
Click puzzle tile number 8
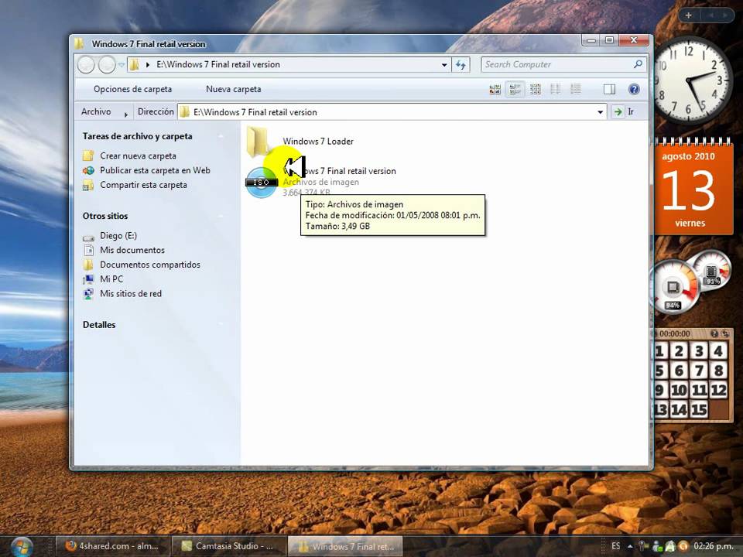click(x=718, y=371)
